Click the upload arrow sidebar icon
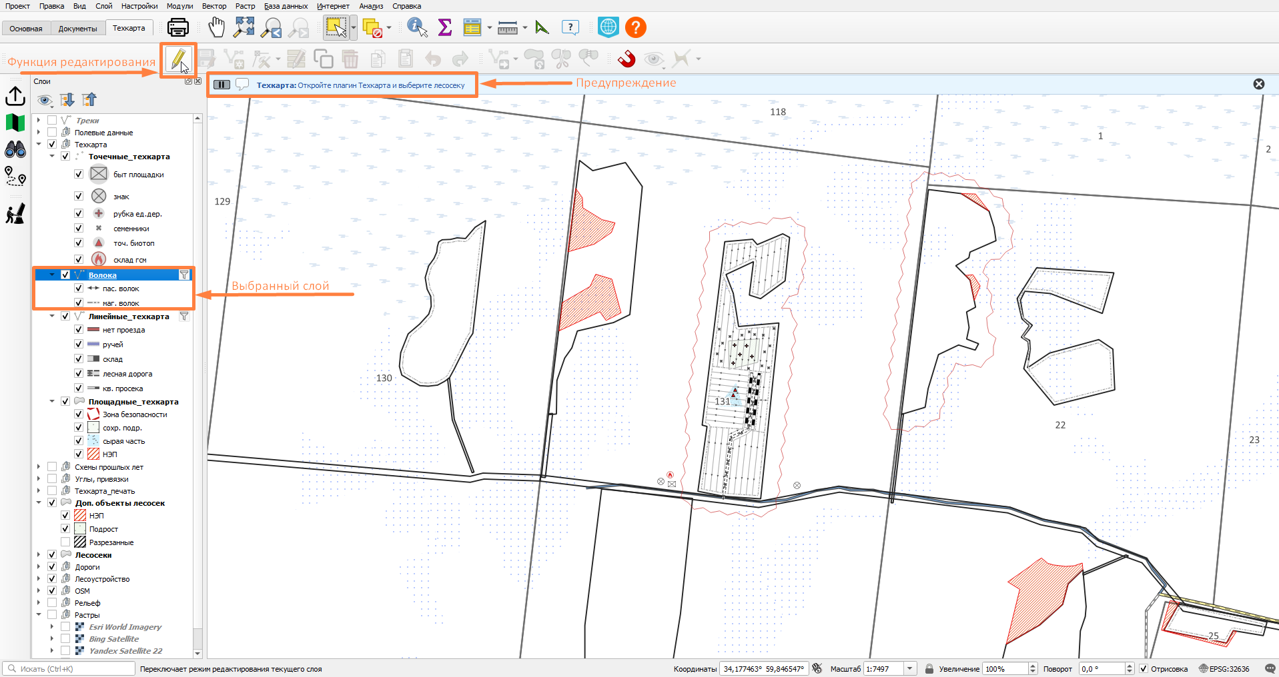Screen dimensions: 1279x677 (x=15, y=96)
